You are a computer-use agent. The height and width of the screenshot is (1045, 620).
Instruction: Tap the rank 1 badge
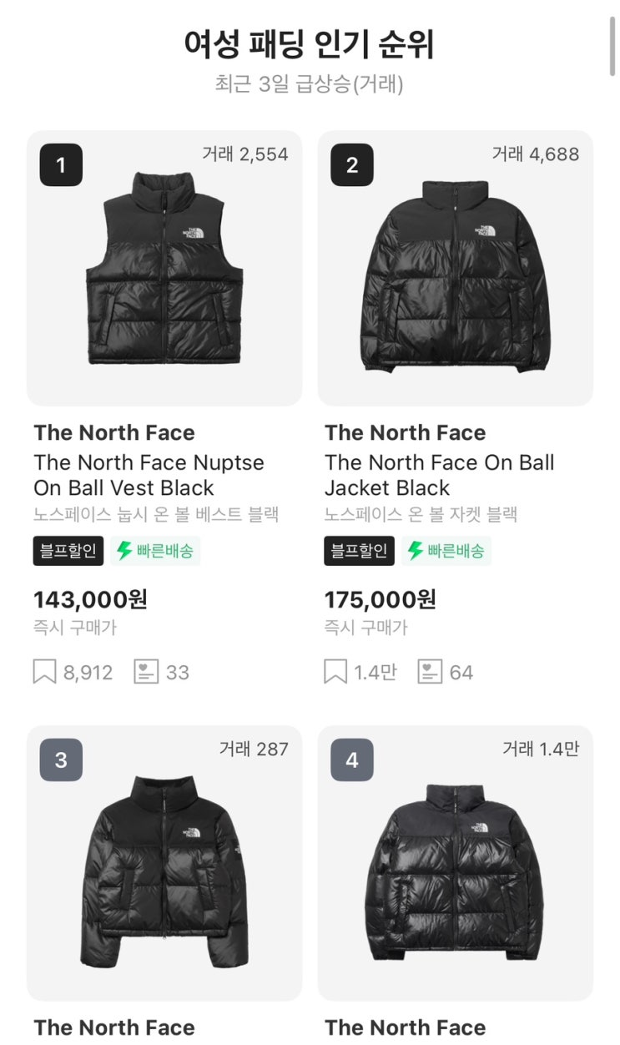[x=61, y=165]
